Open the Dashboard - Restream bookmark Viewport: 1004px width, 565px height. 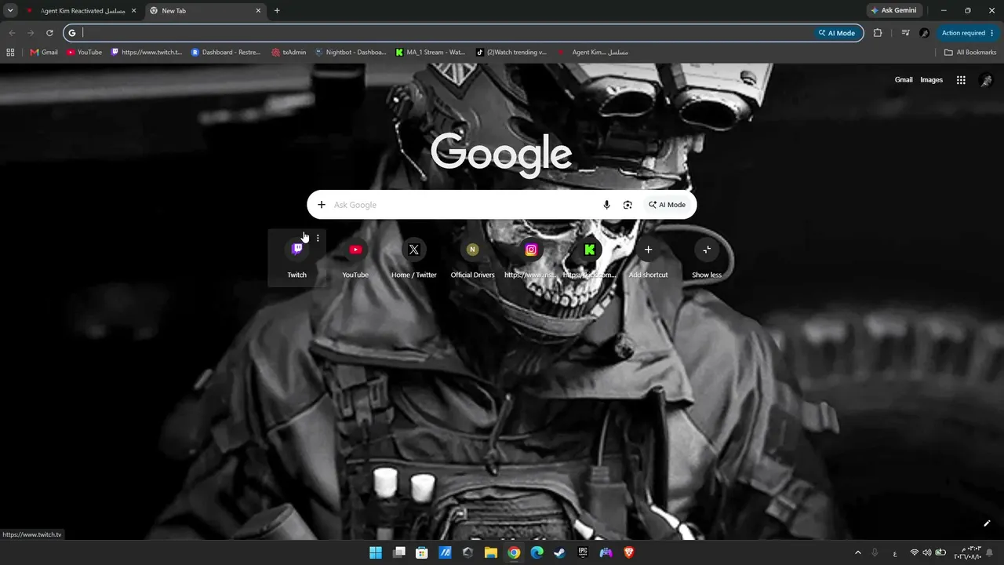click(x=226, y=53)
